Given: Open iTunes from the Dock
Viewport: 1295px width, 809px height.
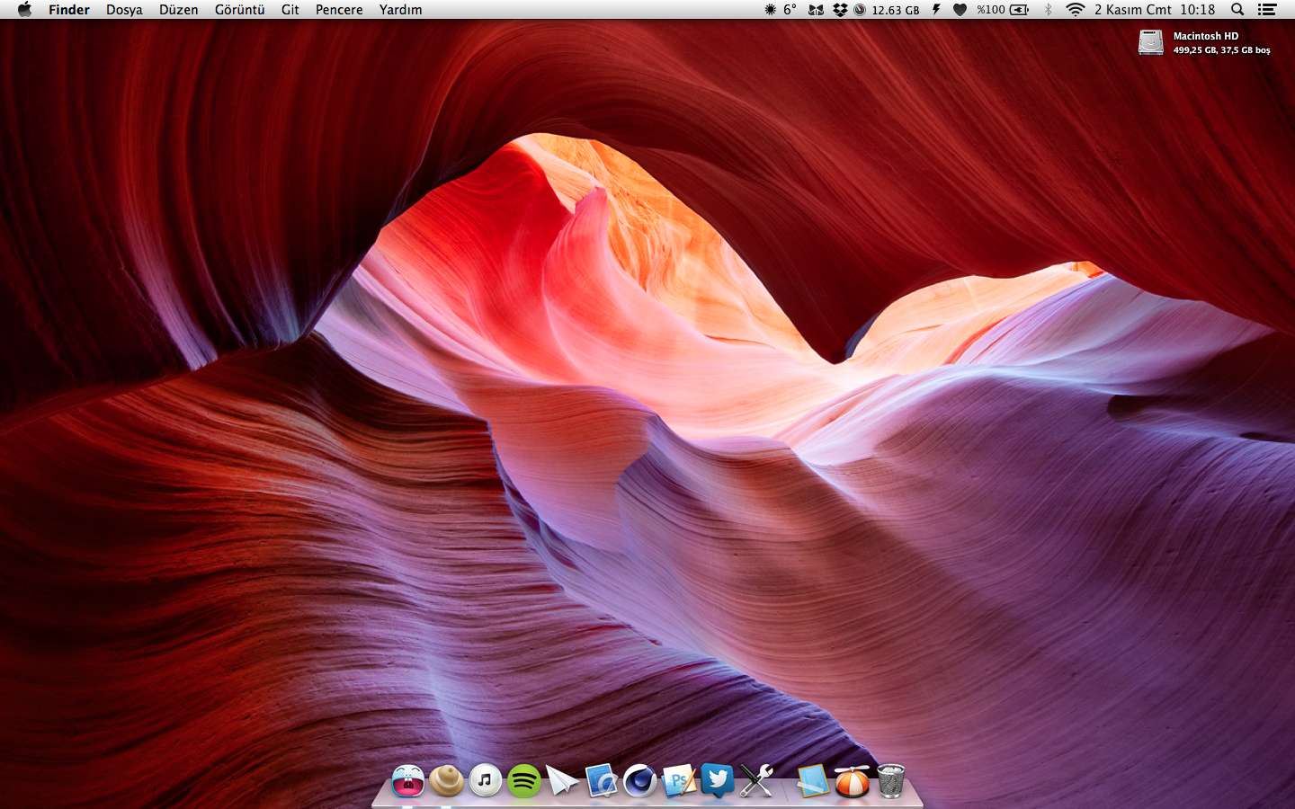Looking at the screenshot, I should coord(486,780).
